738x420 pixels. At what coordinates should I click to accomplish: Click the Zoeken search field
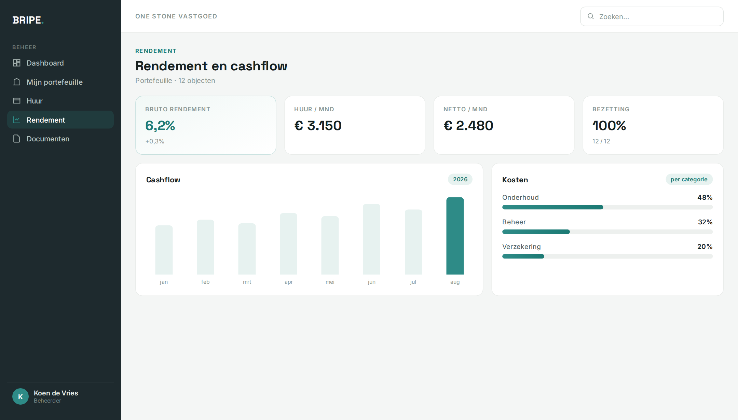[652, 16]
